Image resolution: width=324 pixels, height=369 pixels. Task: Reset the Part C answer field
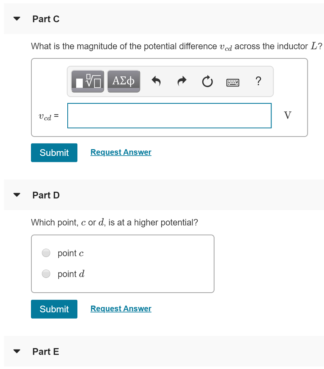tap(207, 81)
